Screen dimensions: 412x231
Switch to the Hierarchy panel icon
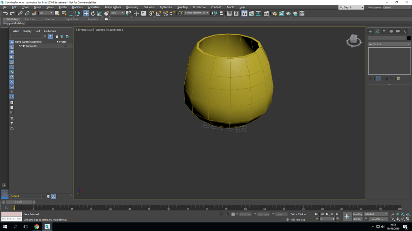click(384, 31)
